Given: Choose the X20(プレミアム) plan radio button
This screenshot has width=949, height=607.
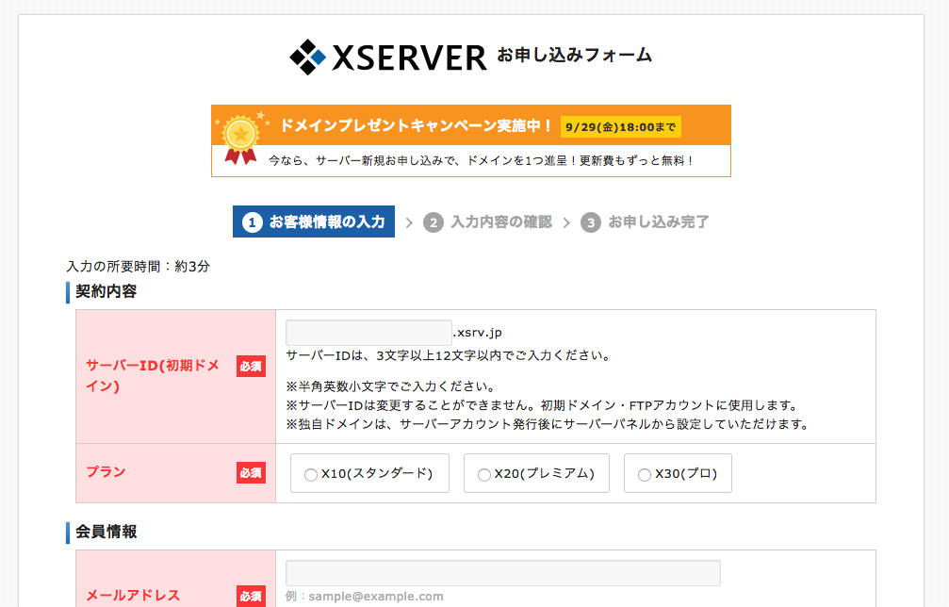Looking at the screenshot, I should (x=483, y=474).
